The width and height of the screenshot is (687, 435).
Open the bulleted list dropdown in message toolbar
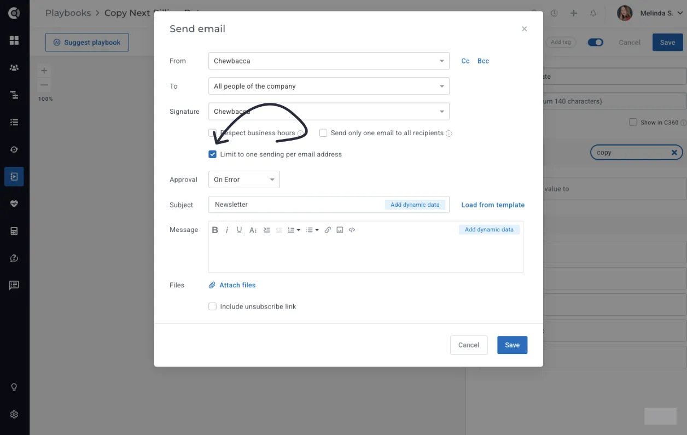click(x=312, y=230)
